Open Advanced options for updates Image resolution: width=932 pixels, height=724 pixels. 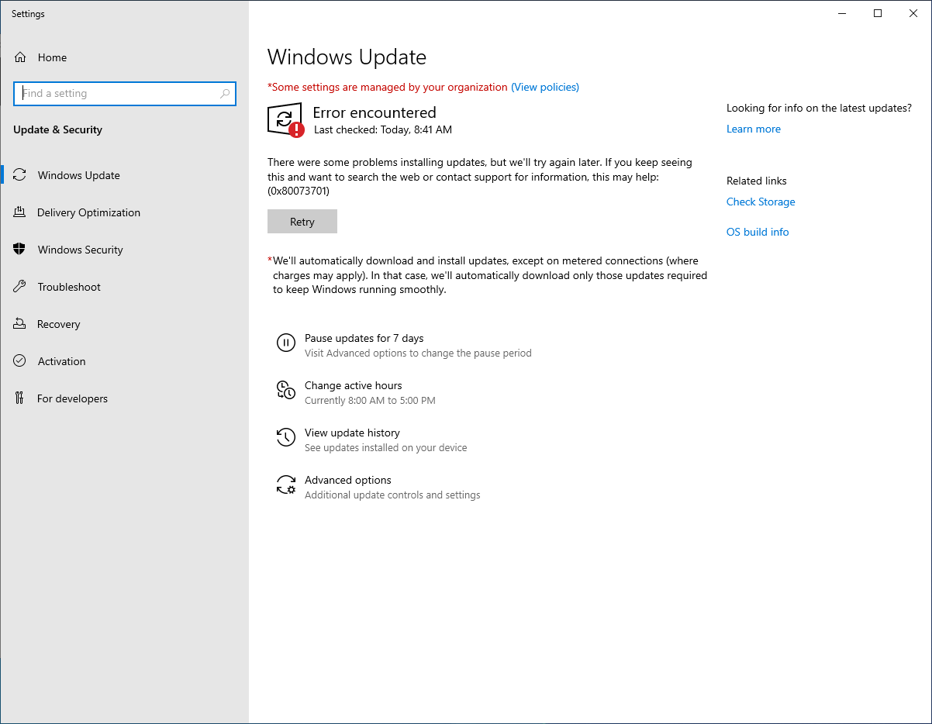pyautogui.click(x=347, y=481)
